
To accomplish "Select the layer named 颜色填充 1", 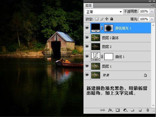I will (123, 28).
